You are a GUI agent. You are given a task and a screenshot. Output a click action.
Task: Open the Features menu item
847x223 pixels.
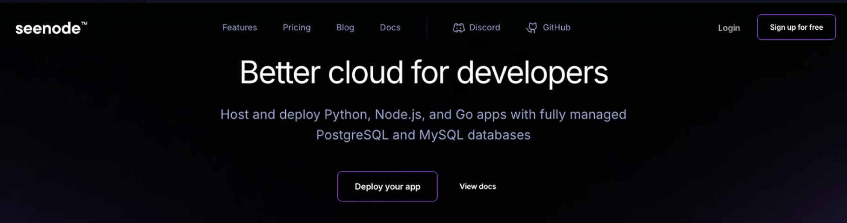click(x=239, y=27)
